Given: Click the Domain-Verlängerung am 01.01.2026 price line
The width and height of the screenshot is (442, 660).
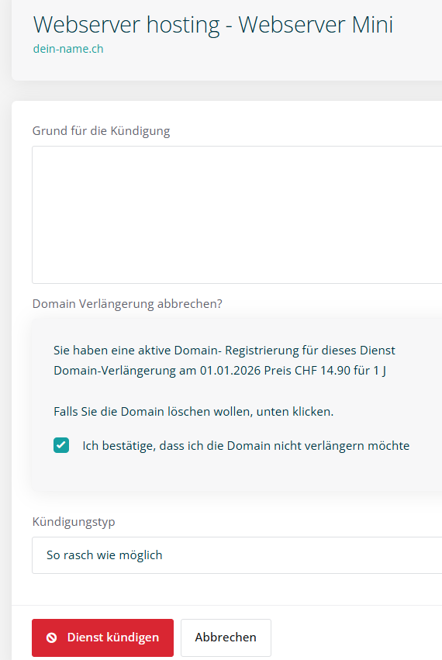Looking at the screenshot, I should click(x=219, y=371).
